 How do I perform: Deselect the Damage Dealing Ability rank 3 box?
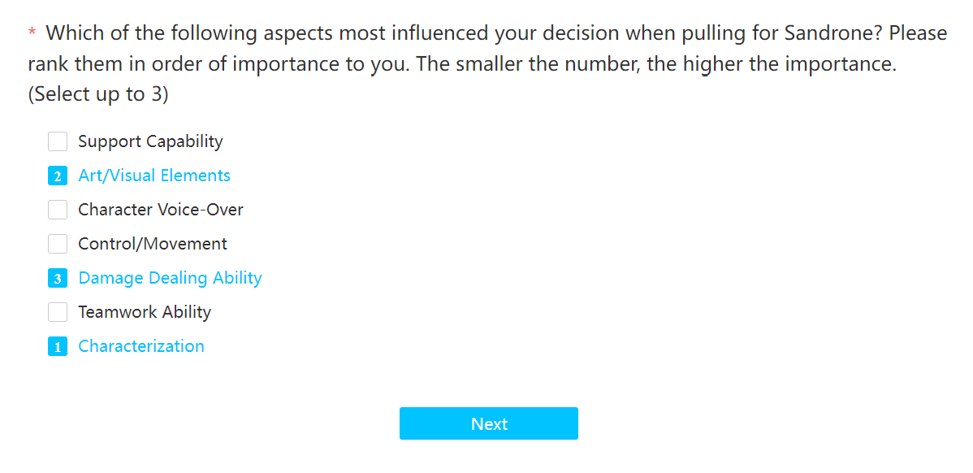[x=58, y=278]
